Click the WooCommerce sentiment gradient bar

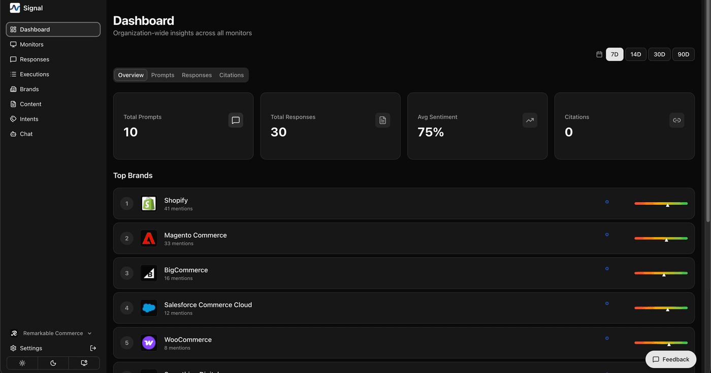click(661, 343)
